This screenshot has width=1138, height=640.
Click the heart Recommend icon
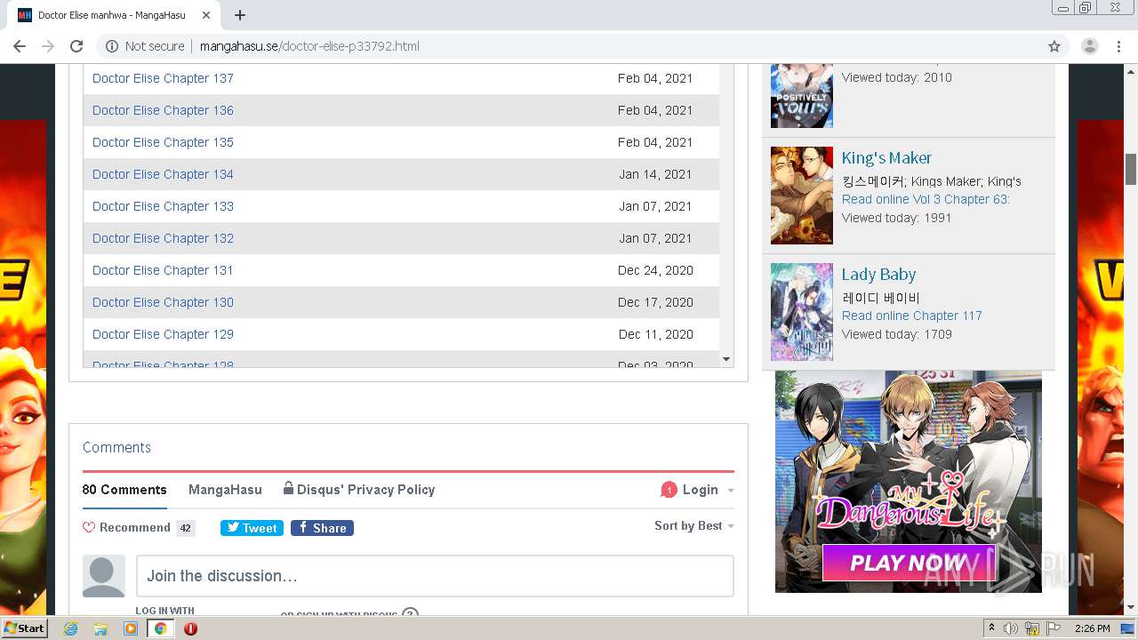89,527
